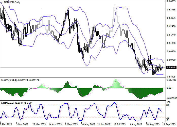177x127 pixels.
Task: Select the 8 May 2023 date label
Action: click(71, 124)
